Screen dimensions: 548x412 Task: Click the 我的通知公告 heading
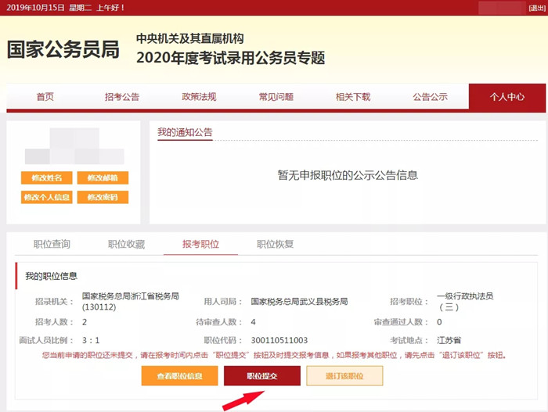pyautogui.click(x=185, y=132)
